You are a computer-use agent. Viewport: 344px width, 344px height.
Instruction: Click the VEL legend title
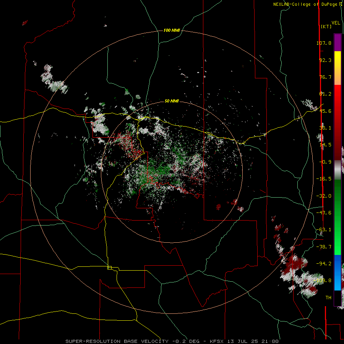[x=336, y=23]
